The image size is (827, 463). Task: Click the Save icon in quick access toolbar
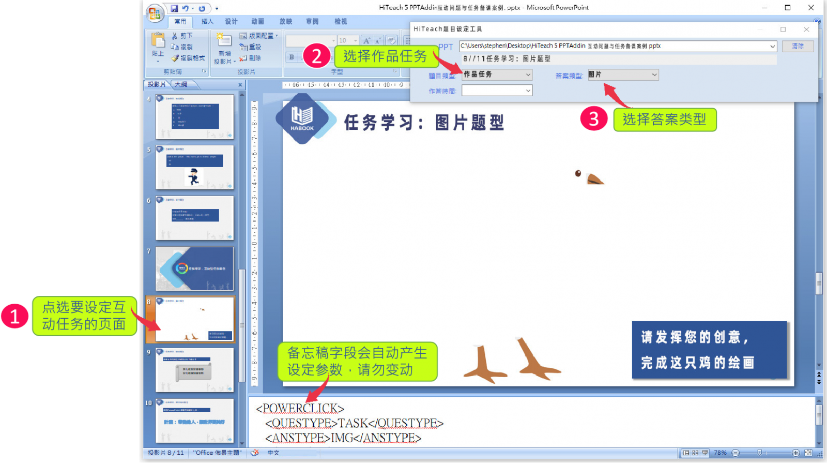coord(174,8)
